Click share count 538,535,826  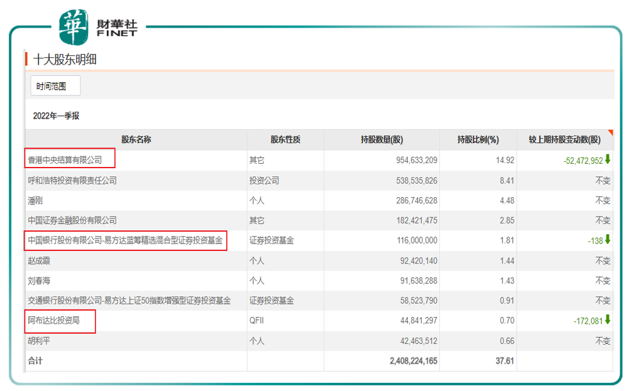coord(417,181)
